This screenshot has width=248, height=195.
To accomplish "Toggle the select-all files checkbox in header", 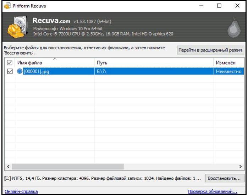I will point(10,63).
